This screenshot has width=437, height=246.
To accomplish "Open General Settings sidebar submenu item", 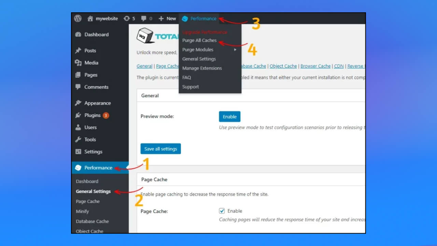I will pos(93,191).
